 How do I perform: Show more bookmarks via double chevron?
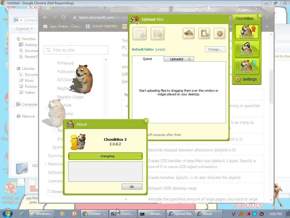pyautogui.click(x=267, y=26)
